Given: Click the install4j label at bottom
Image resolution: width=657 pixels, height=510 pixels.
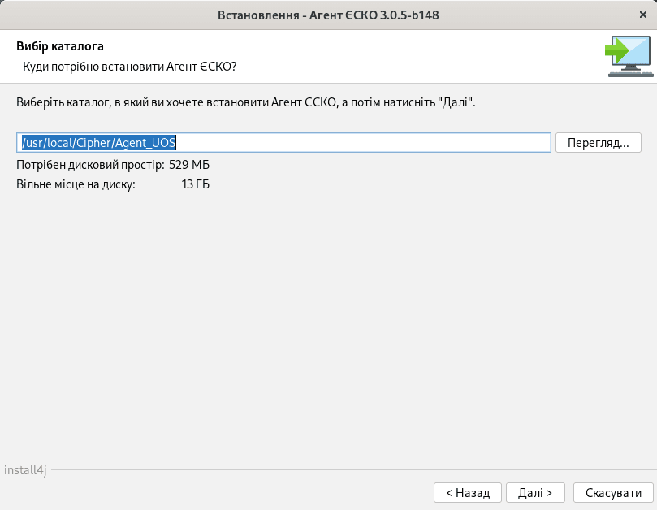Looking at the screenshot, I should click(25, 470).
